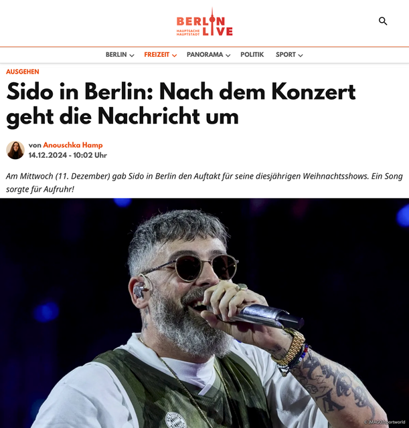The image size is (409, 428).
Task: Select the SPORT menu label
Action: (x=286, y=55)
